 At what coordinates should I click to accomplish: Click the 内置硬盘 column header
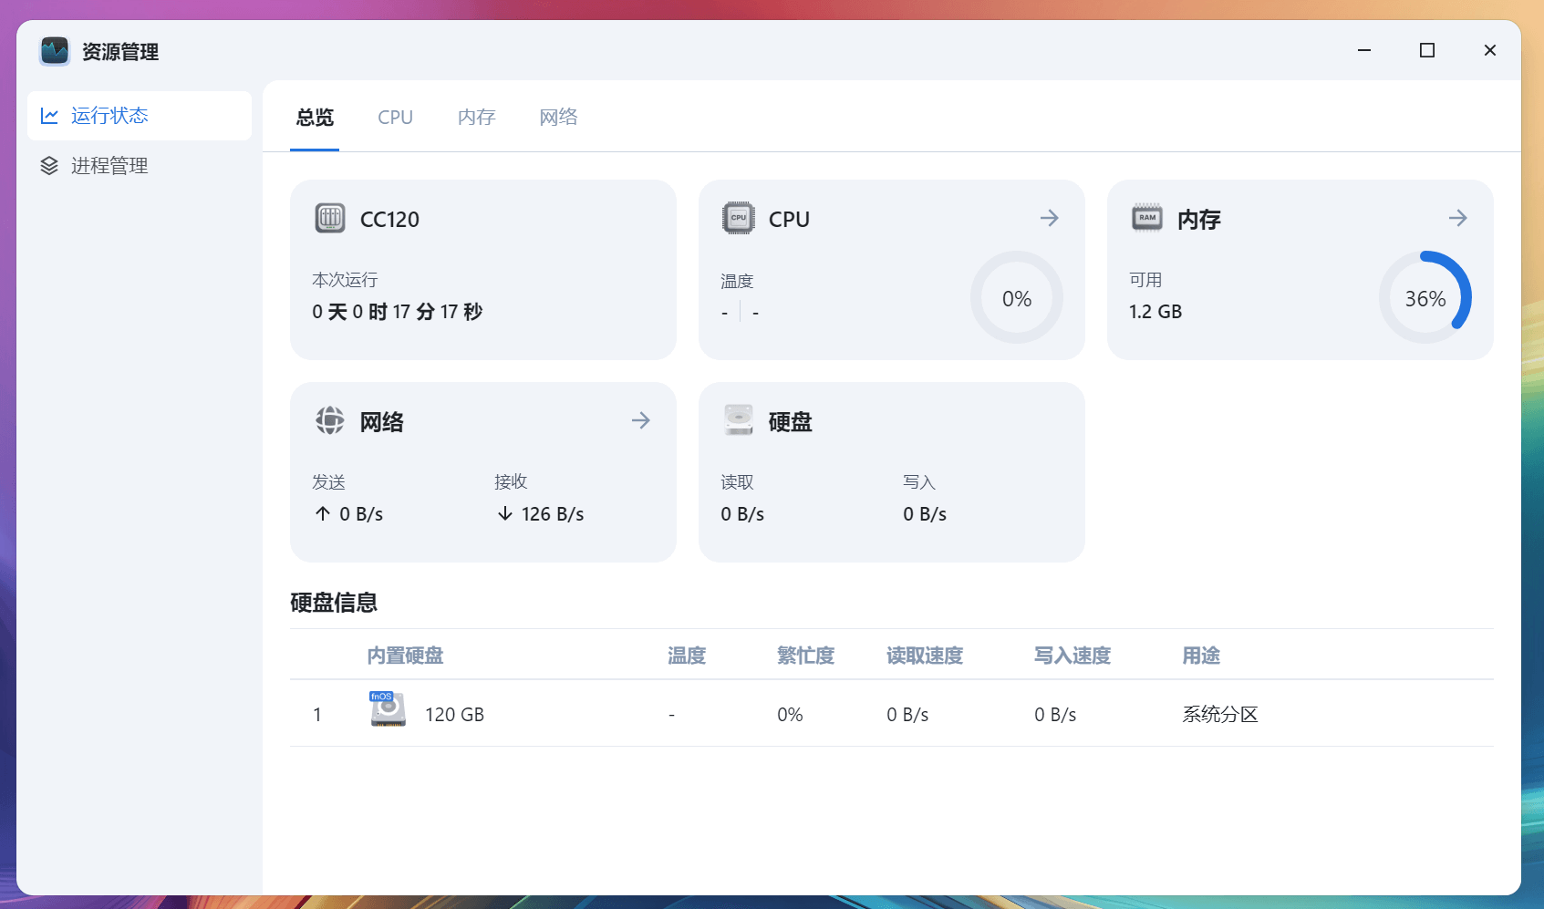[x=405, y=655]
